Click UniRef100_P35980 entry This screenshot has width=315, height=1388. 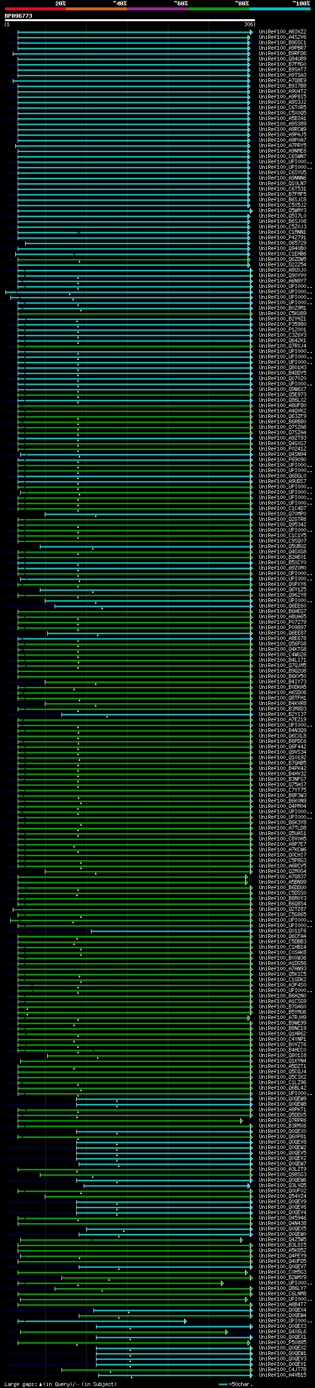[283, 324]
